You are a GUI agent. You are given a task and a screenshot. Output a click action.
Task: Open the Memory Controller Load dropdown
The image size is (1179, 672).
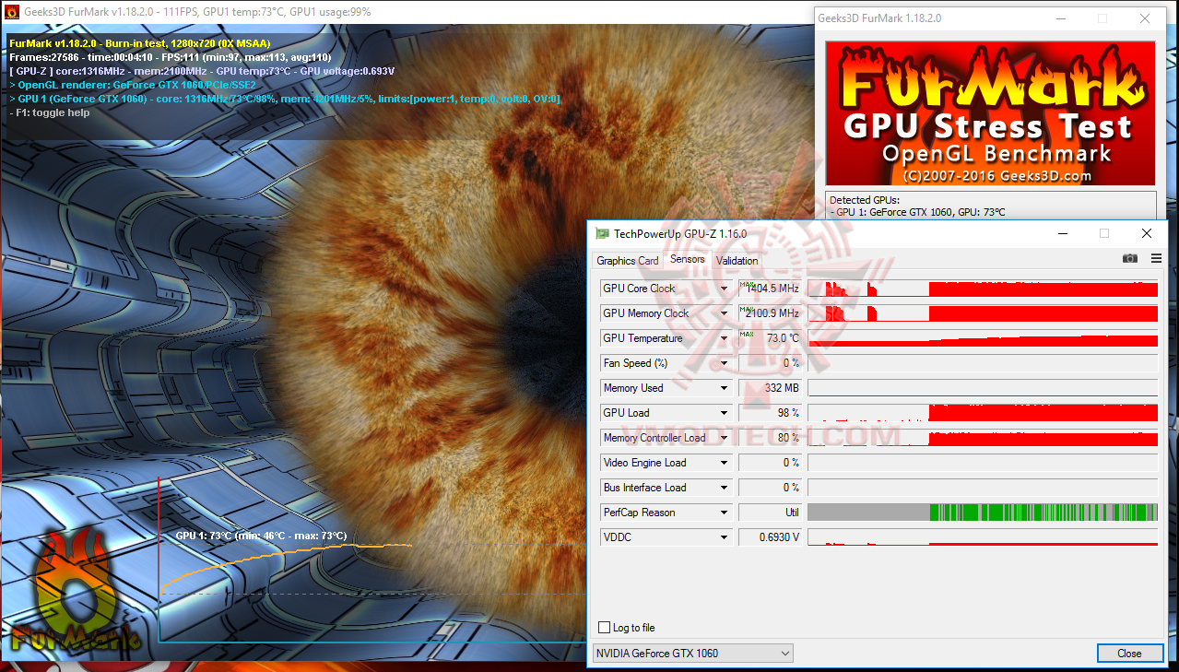[725, 438]
